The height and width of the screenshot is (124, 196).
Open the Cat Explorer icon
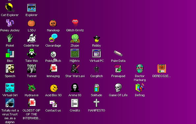tap(10, 8)
